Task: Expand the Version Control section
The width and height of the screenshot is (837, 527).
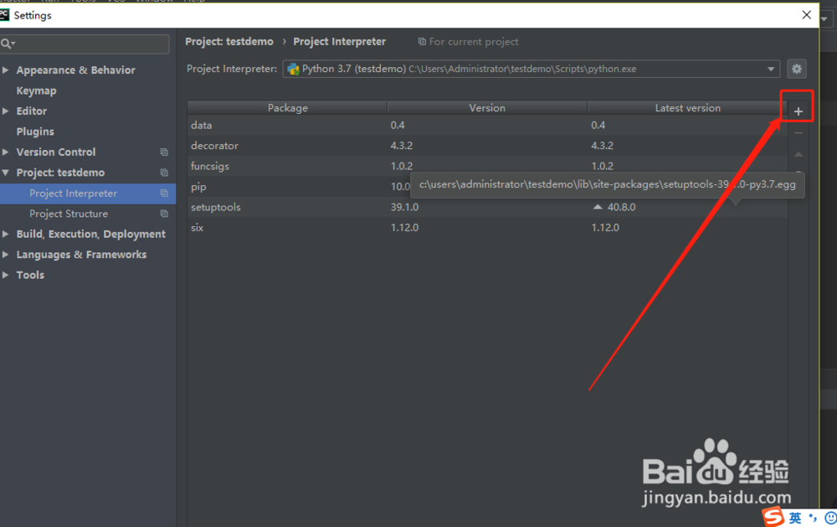Action: 6,152
